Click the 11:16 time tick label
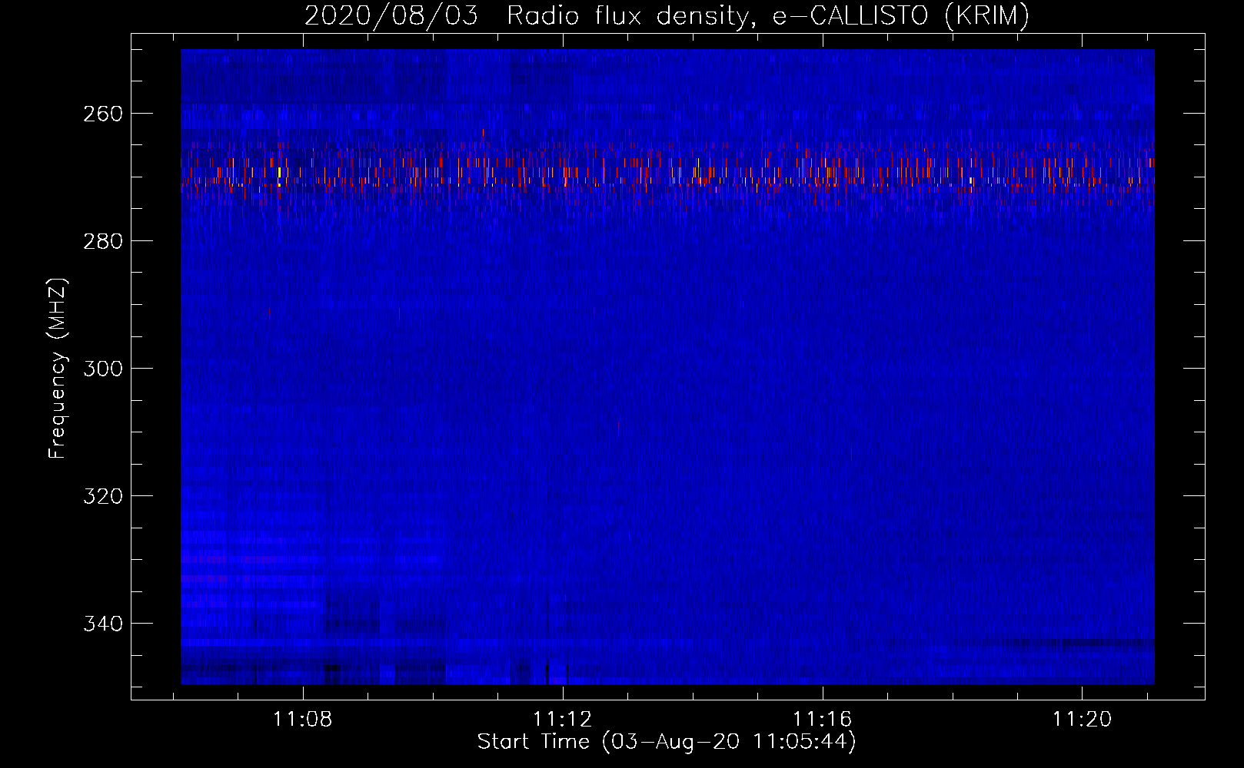This screenshot has width=1244, height=768. point(823,720)
